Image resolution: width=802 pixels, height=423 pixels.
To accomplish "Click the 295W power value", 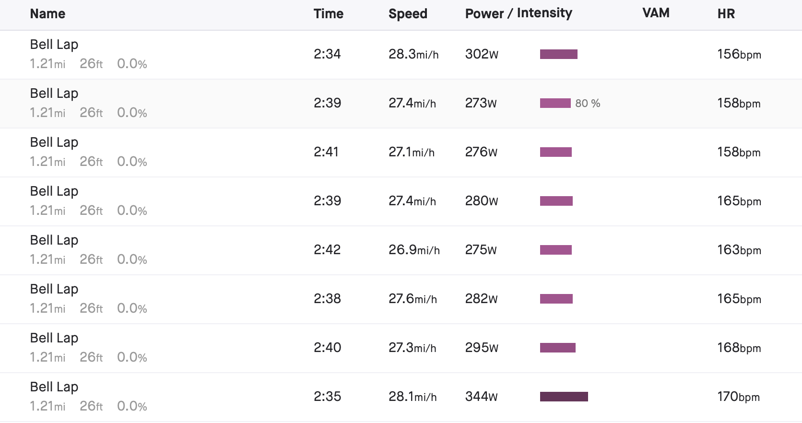I will tap(482, 348).
